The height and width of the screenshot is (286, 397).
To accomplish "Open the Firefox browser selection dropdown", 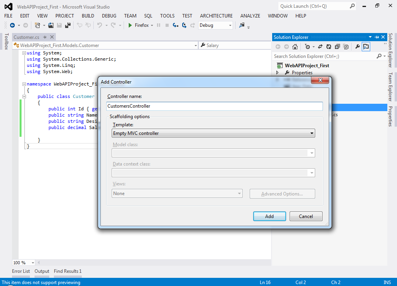I will 152,25.
